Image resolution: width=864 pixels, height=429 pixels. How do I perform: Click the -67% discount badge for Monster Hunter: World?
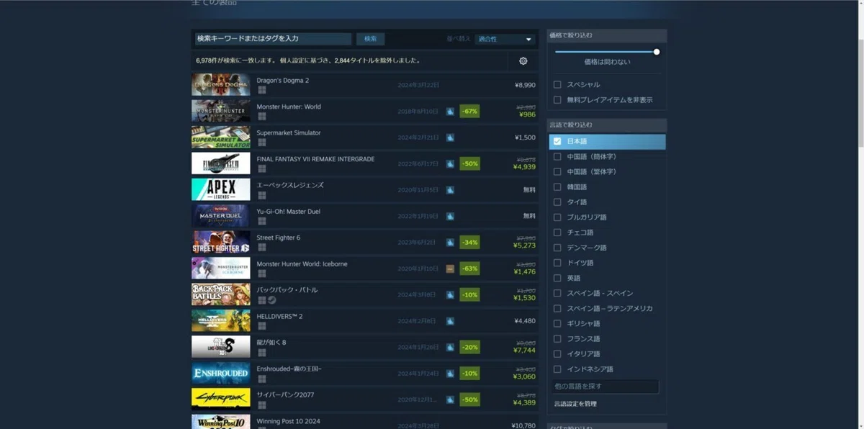469,112
